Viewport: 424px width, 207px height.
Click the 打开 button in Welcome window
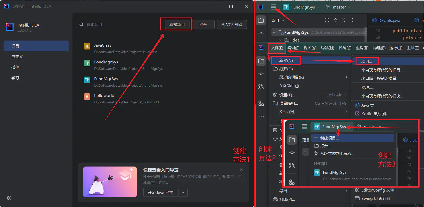pyautogui.click(x=203, y=24)
